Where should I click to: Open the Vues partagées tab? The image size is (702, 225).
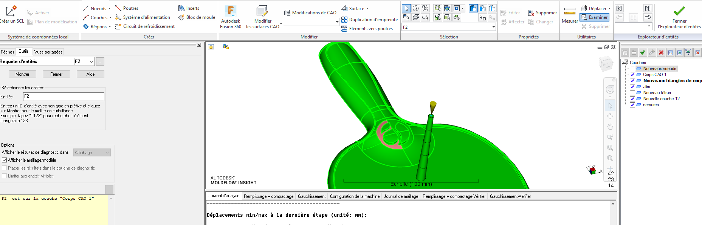click(48, 52)
